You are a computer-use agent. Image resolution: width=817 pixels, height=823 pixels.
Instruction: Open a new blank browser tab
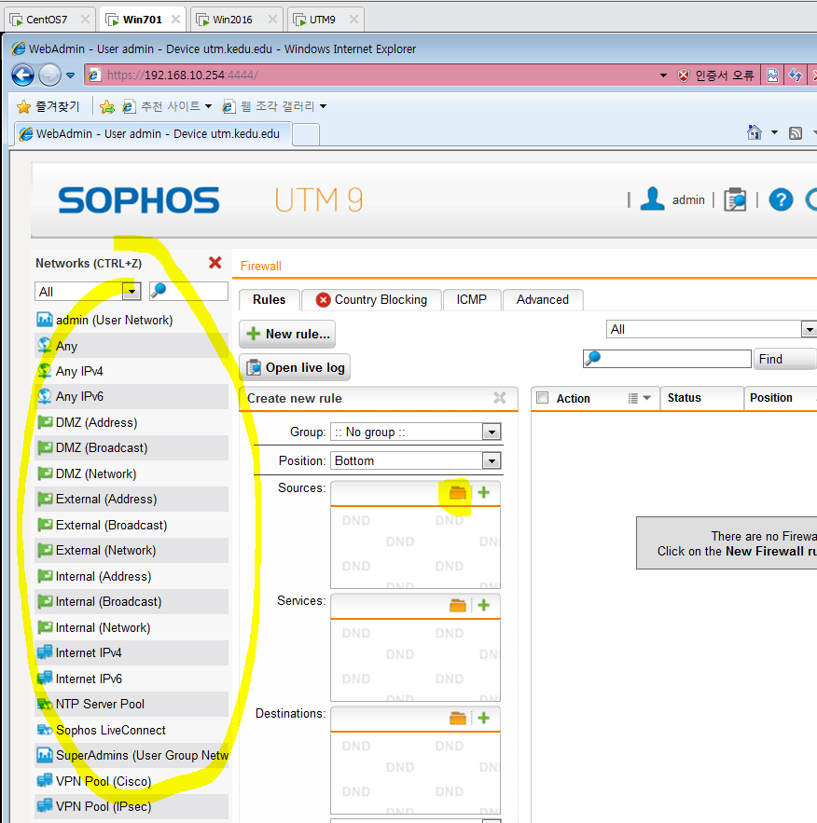(x=306, y=134)
